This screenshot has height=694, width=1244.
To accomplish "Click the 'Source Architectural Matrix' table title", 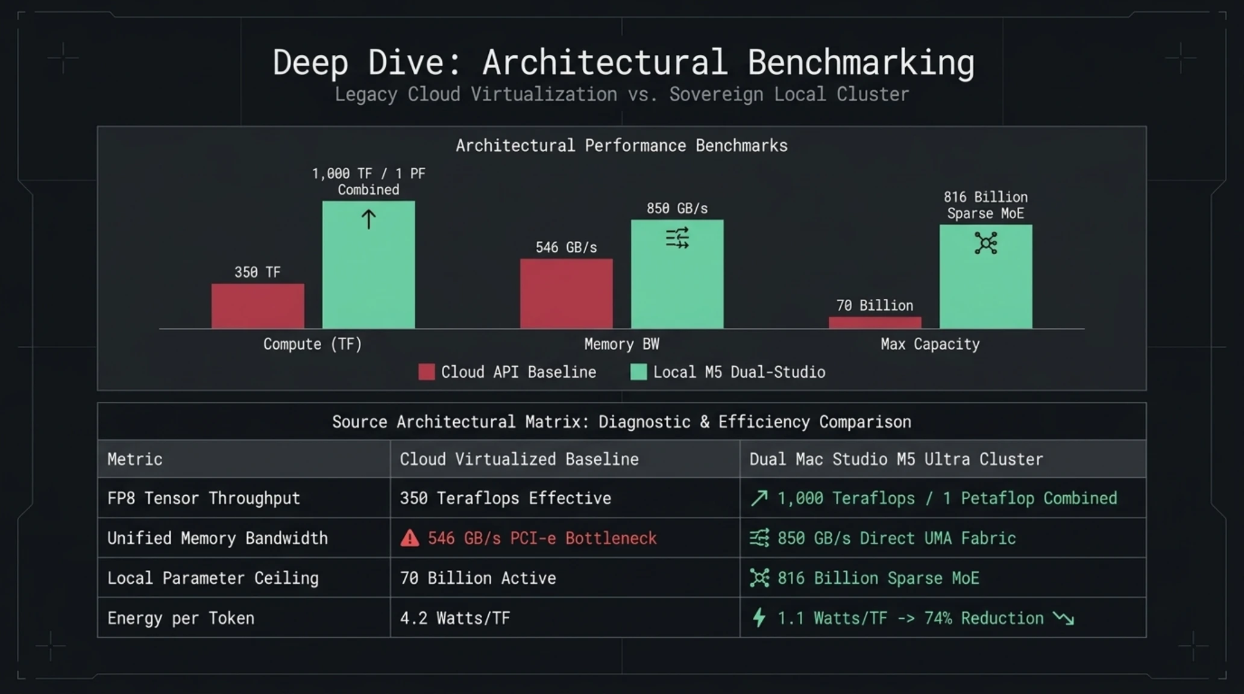I will 621,422.
